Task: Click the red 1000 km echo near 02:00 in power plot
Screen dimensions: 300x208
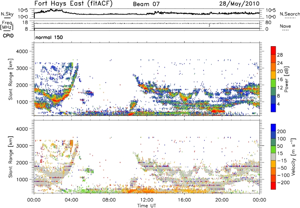Action: pyautogui.click(x=57, y=100)
